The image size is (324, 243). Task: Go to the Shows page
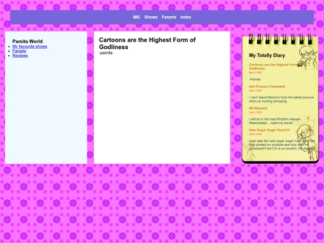[x=151, y=17]
